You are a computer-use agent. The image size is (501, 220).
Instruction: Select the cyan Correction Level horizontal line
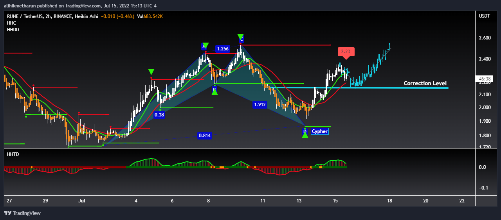[359, 88]
